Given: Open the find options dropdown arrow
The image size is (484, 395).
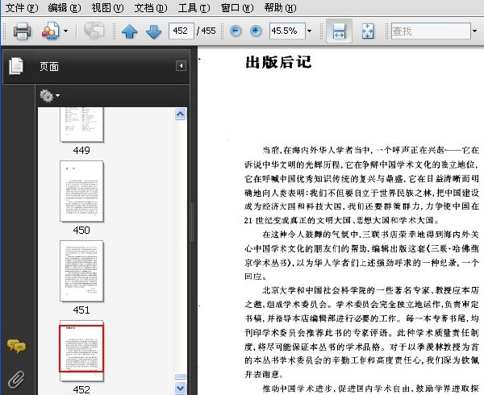Looking at the screenshot, I should tap(475, 31).
